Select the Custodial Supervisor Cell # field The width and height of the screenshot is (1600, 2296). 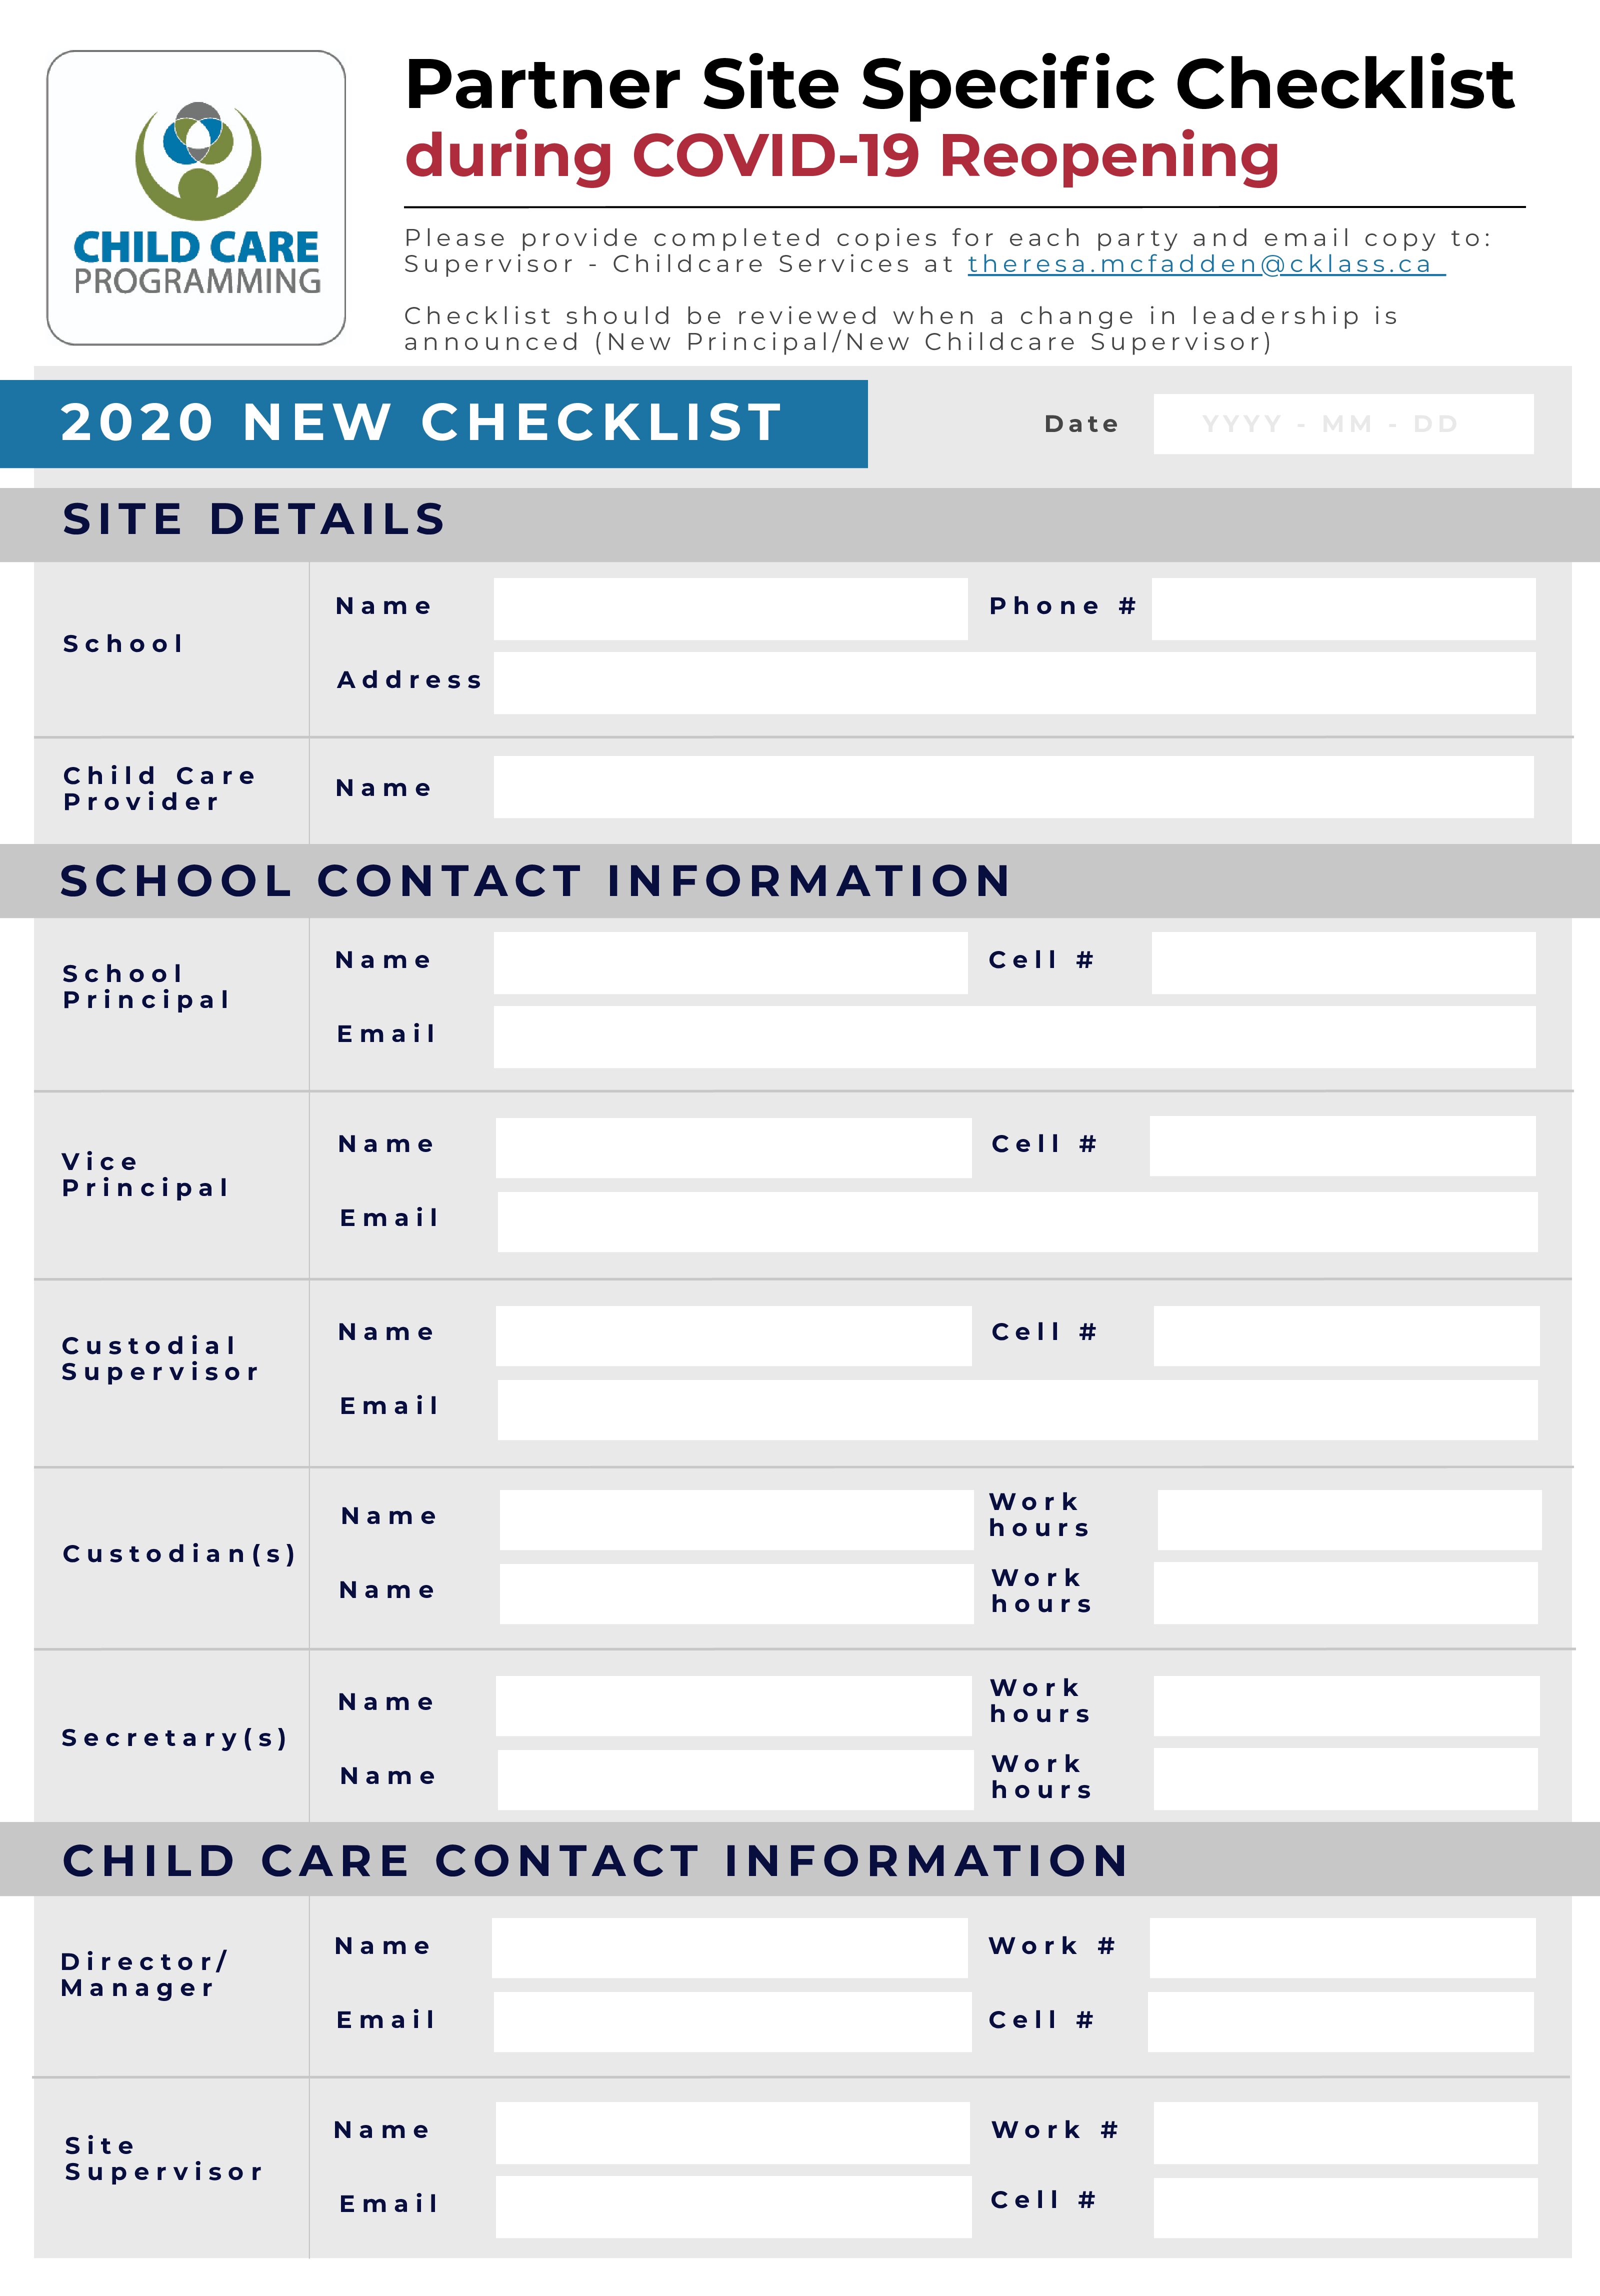pyautogui.click(x=1346, y=1335)
